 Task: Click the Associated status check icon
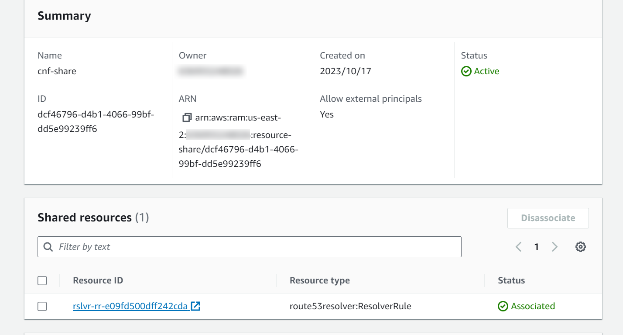pos(502,306)
